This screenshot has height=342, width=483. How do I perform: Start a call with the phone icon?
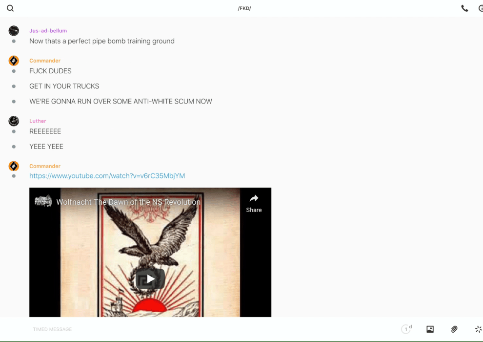click(x=464, y=8)
